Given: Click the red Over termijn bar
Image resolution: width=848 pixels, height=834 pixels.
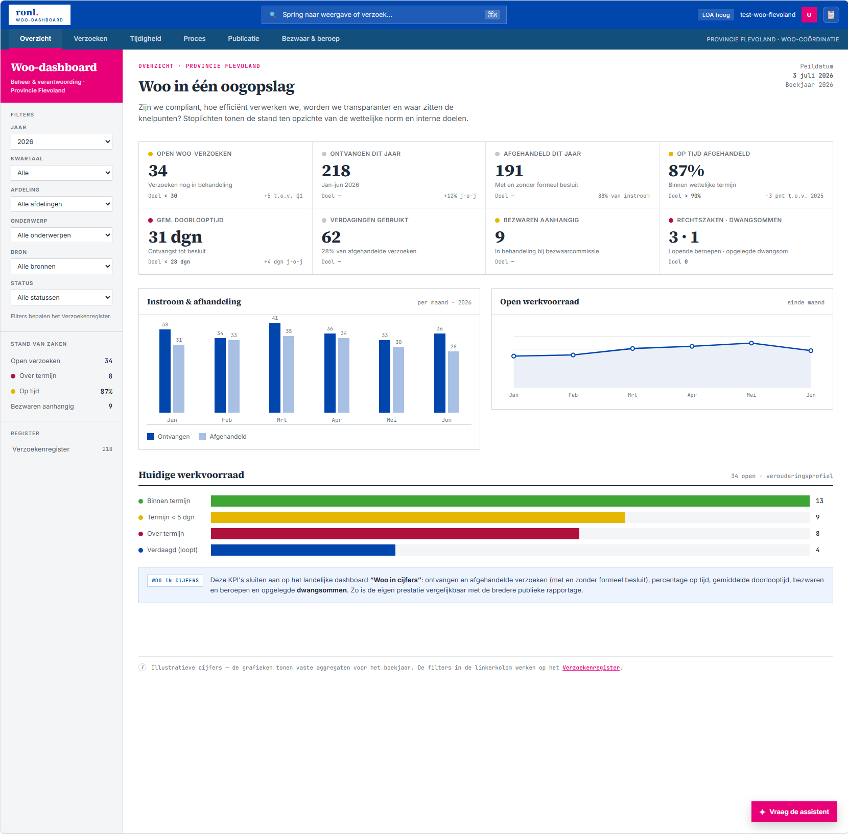Looking at the screenshot, I should (x=395, y=534).
